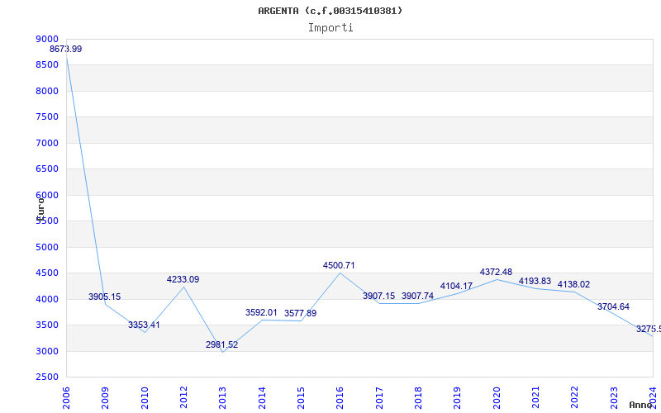661x413 pixels.
Task: Click the 3704.64 data label
Action: pyautogui.click(x=613, y=306)
